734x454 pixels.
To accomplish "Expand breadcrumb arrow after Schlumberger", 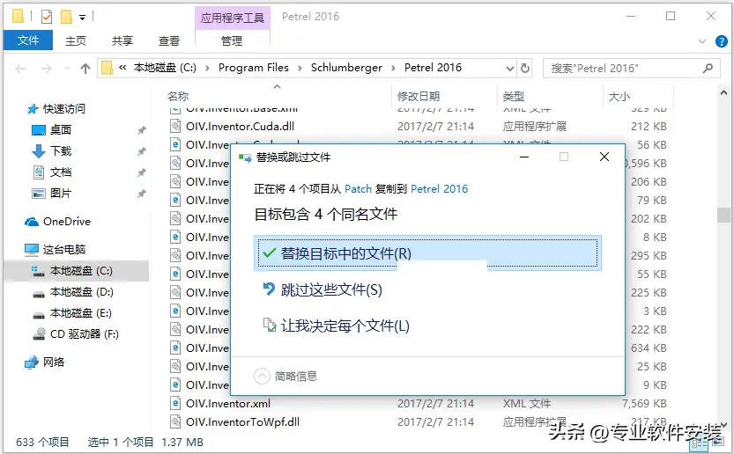I will tap(393, 69).
